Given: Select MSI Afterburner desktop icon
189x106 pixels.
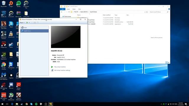Looking at the screenshot, I should [x=11, y=97].
